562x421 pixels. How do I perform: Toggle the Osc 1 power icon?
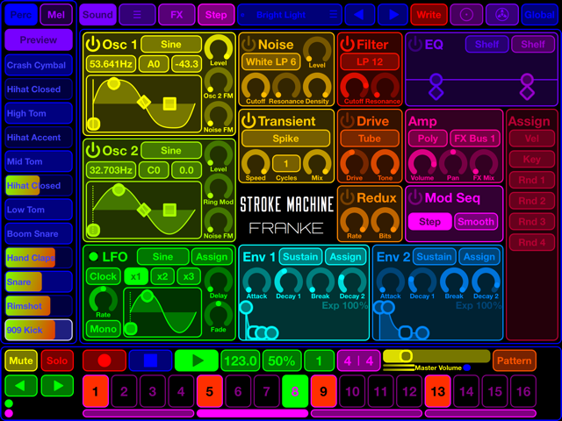(x=93, y=45)
